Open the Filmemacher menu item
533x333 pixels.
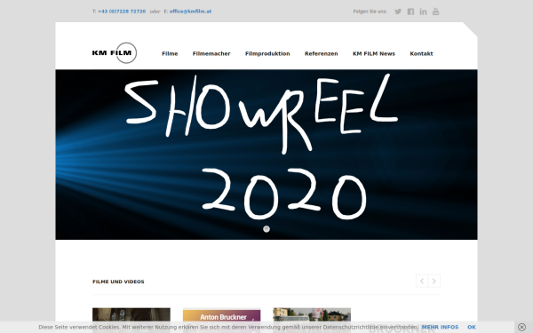211,53
